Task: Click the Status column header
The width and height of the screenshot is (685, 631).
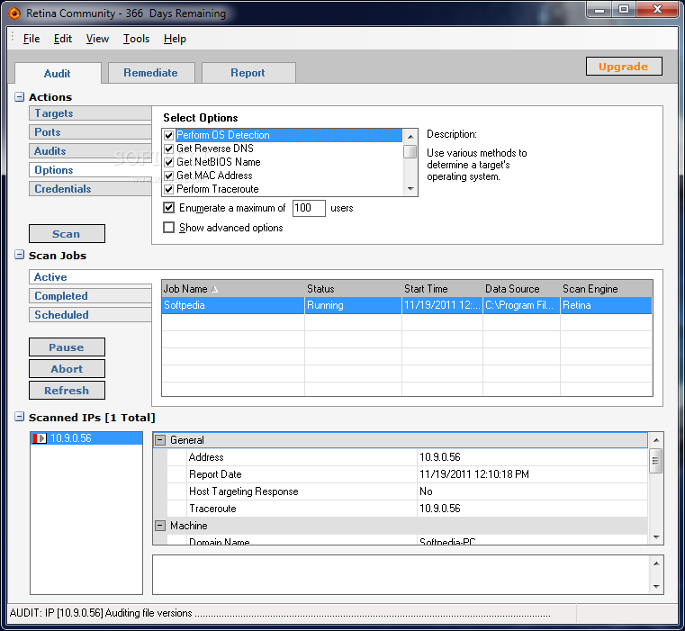Action: pyautogui.click(x=353, y=289)
